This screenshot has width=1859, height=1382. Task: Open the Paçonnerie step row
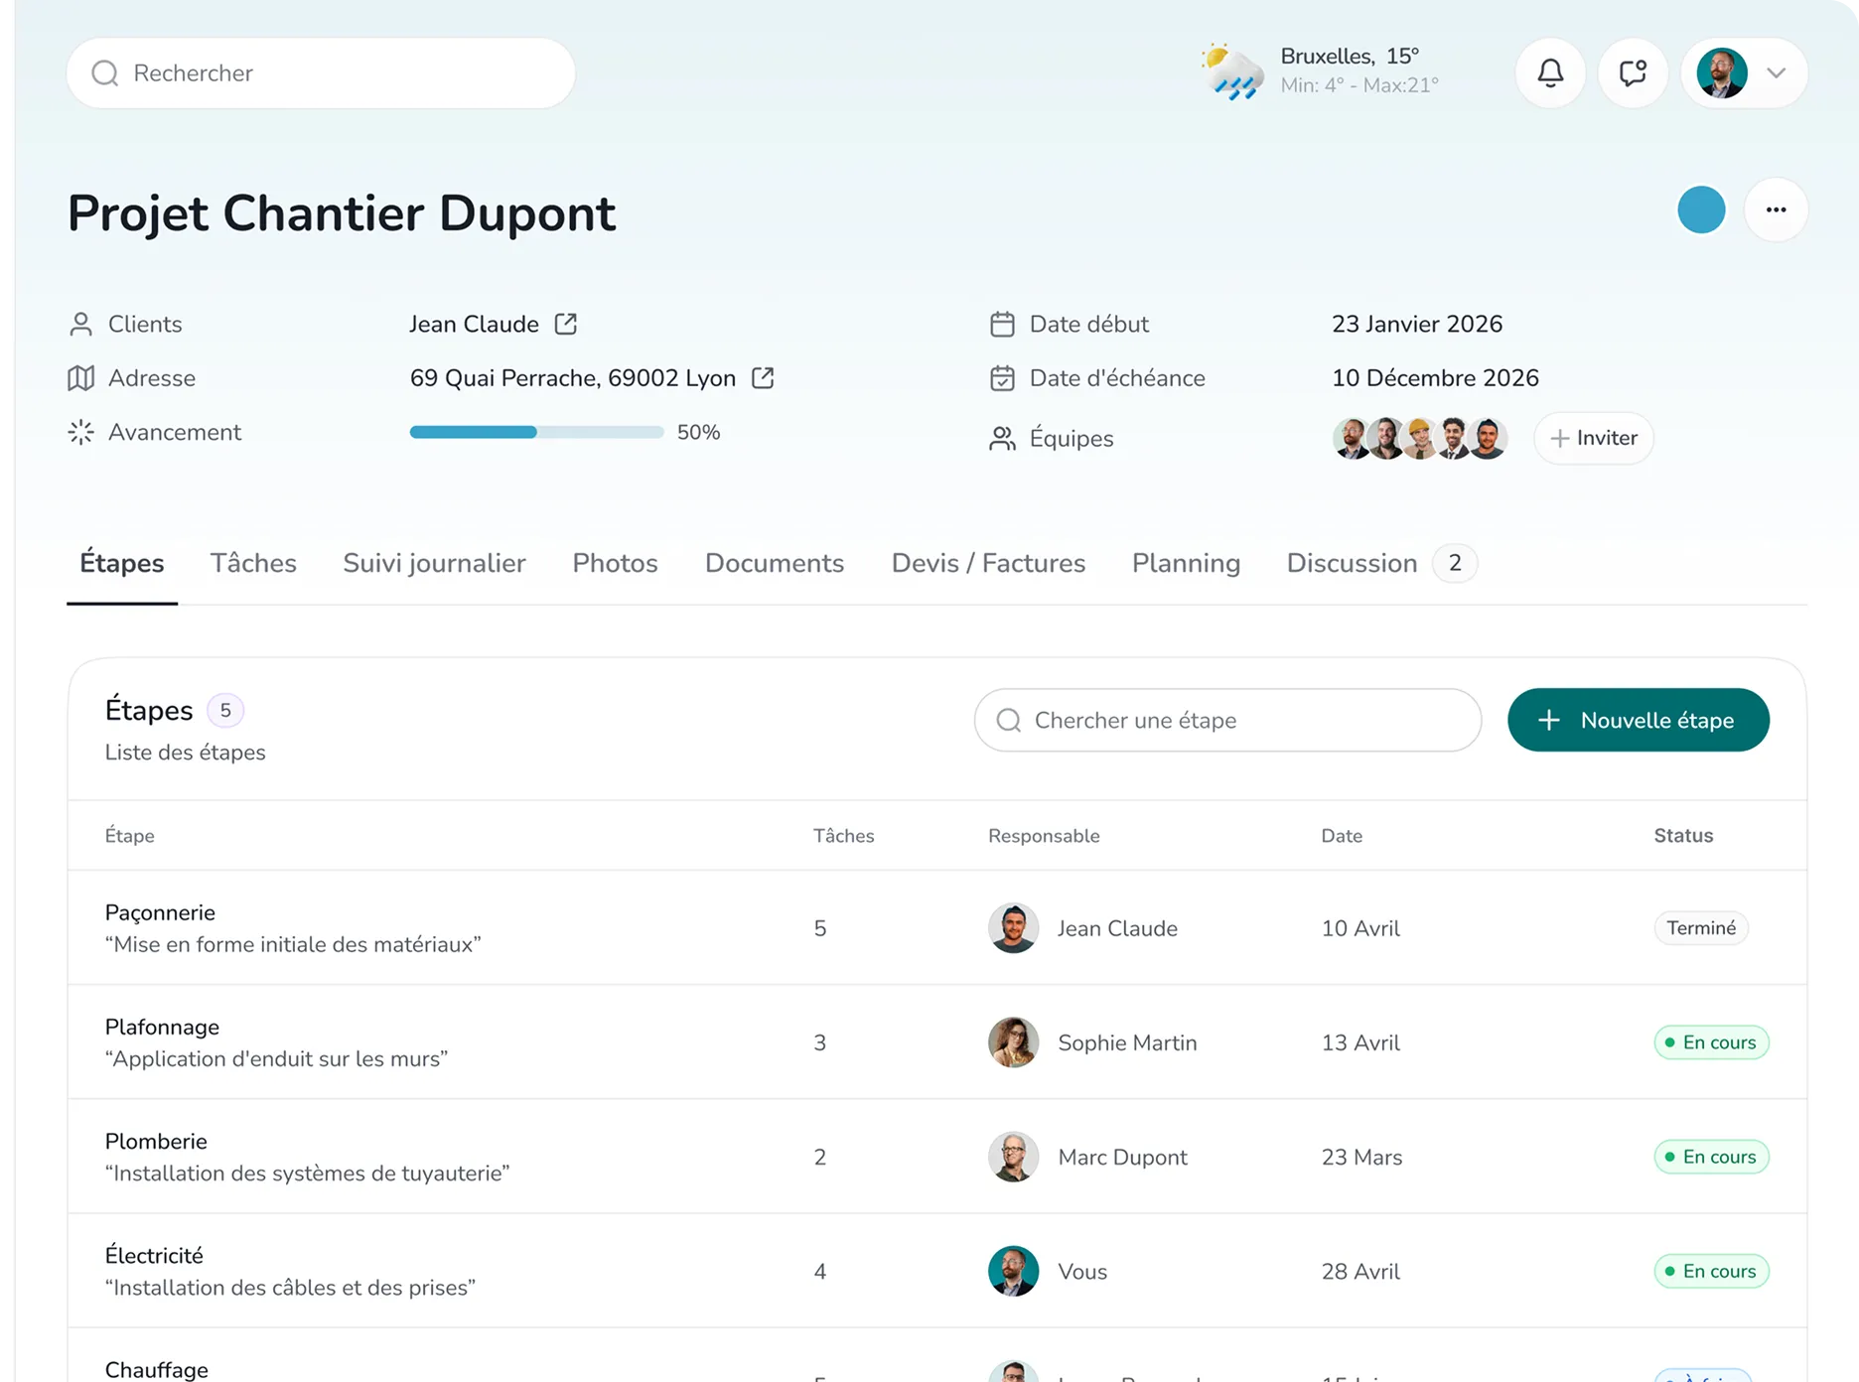click(x=937, y=928)
